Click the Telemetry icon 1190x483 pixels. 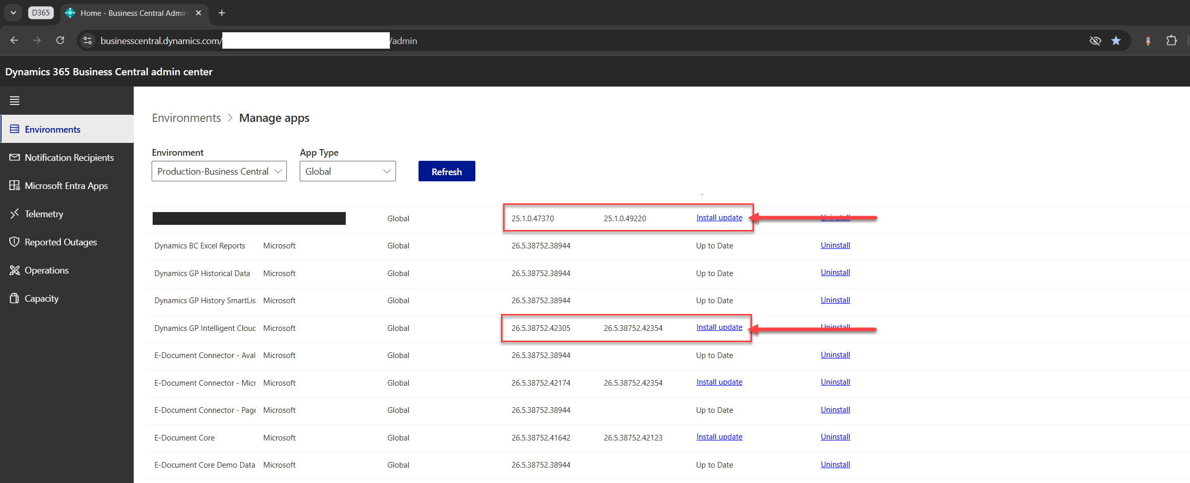coord(14,214)
